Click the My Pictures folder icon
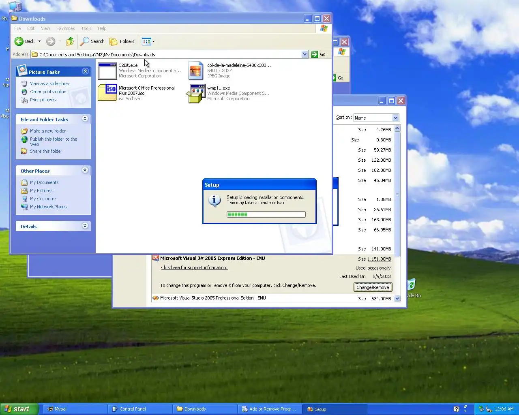 (24, 190)
